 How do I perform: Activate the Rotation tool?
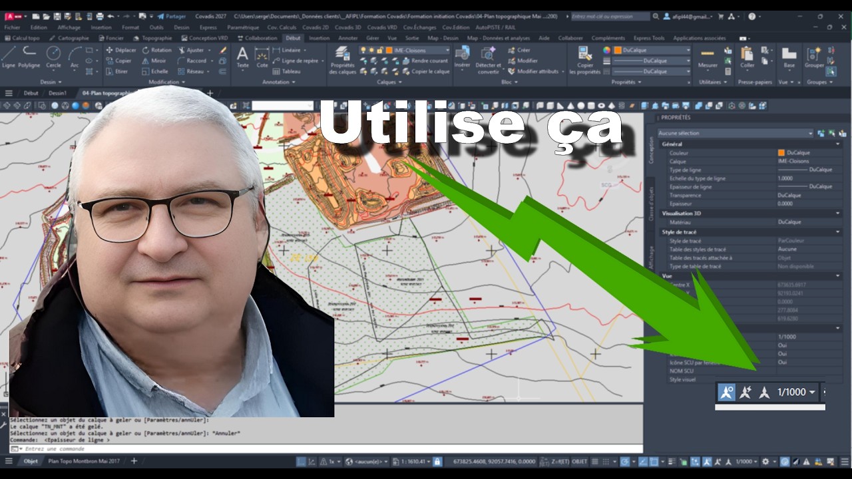[x=156, y=50]
